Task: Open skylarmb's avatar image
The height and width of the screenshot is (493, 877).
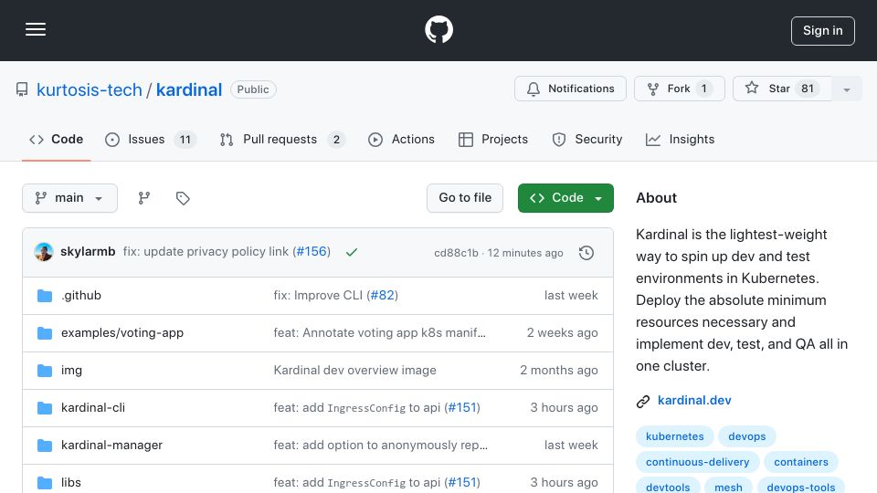Action: 44,252
